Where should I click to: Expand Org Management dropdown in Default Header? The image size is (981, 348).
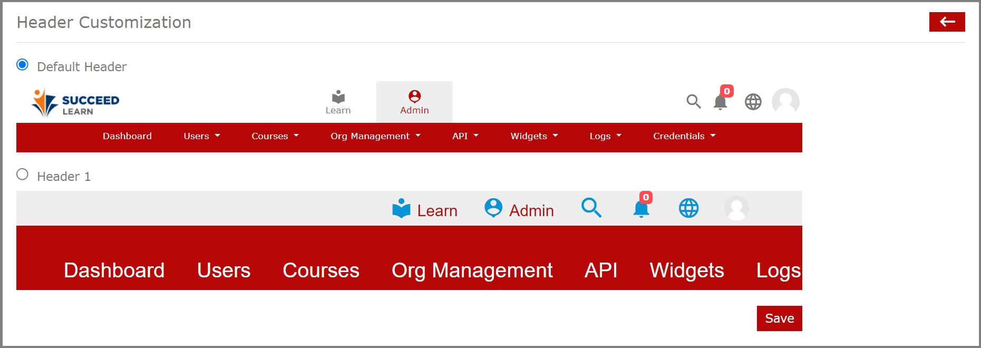(375, 136)
